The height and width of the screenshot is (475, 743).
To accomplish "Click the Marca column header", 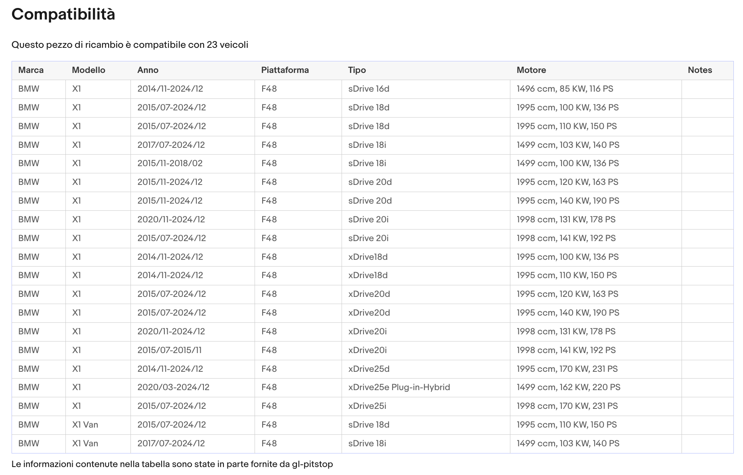I will (31, 70).
